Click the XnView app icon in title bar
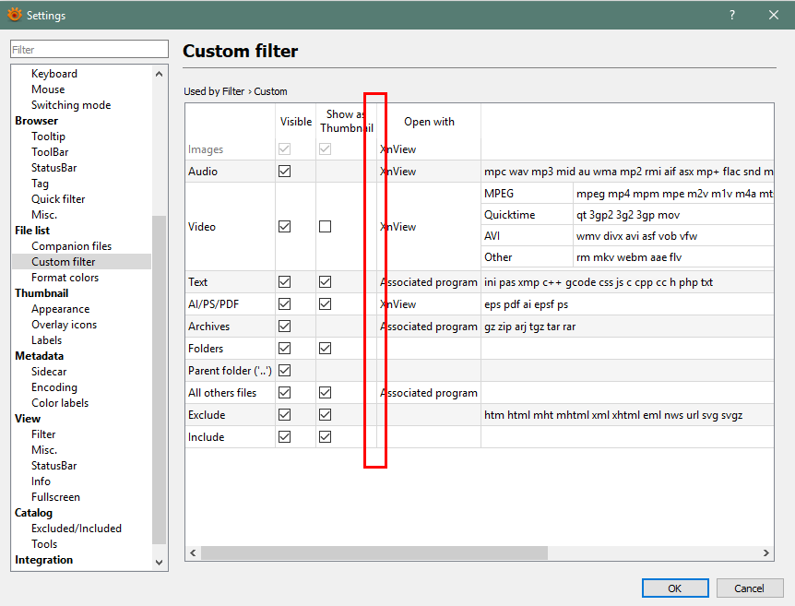The height and width of the screenshot is (606, 795). [x=14, y=15]
